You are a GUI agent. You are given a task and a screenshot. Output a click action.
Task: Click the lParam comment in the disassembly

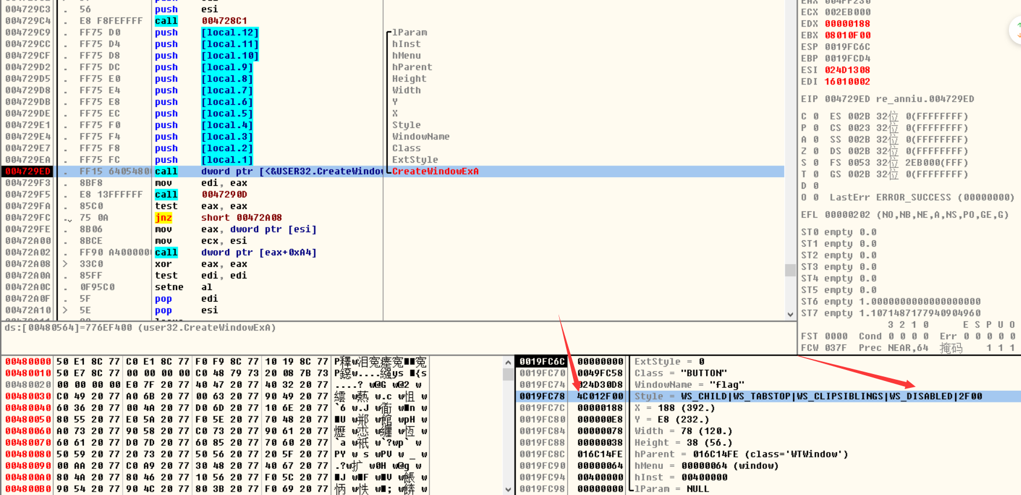tap(410, 32)
